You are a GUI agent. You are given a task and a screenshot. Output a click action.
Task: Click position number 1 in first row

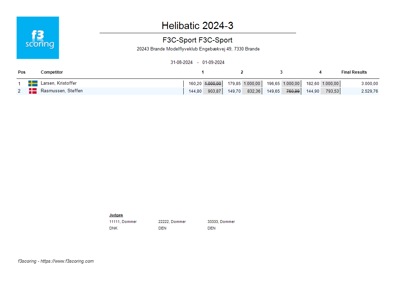(x=19, y=84)
